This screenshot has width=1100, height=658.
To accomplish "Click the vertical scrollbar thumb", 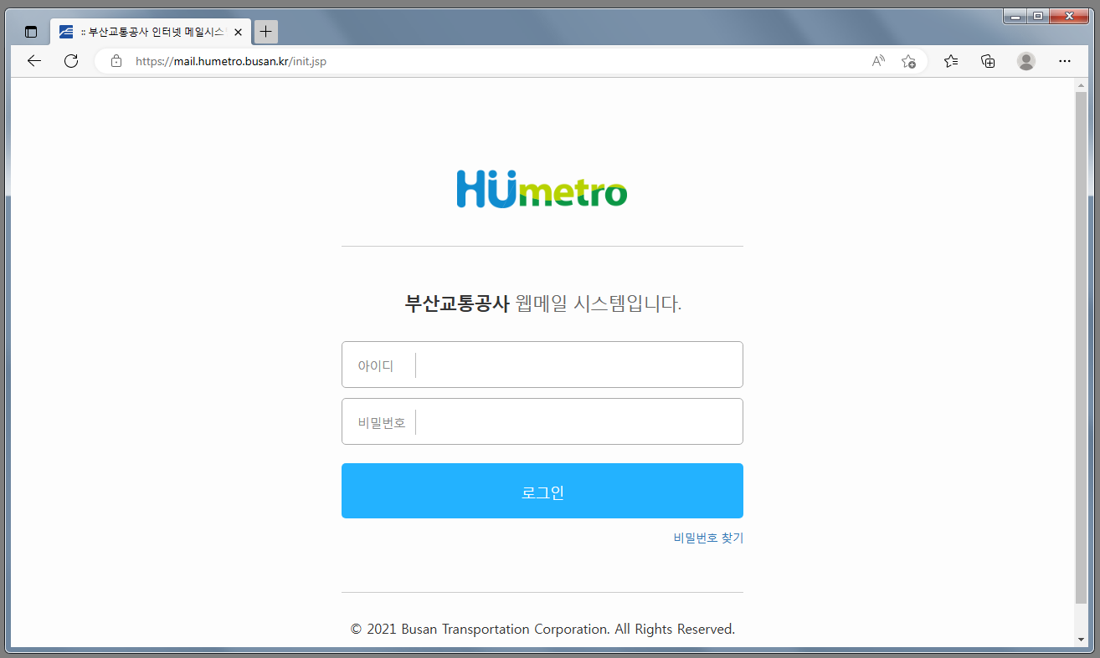I will point(1081,348).
